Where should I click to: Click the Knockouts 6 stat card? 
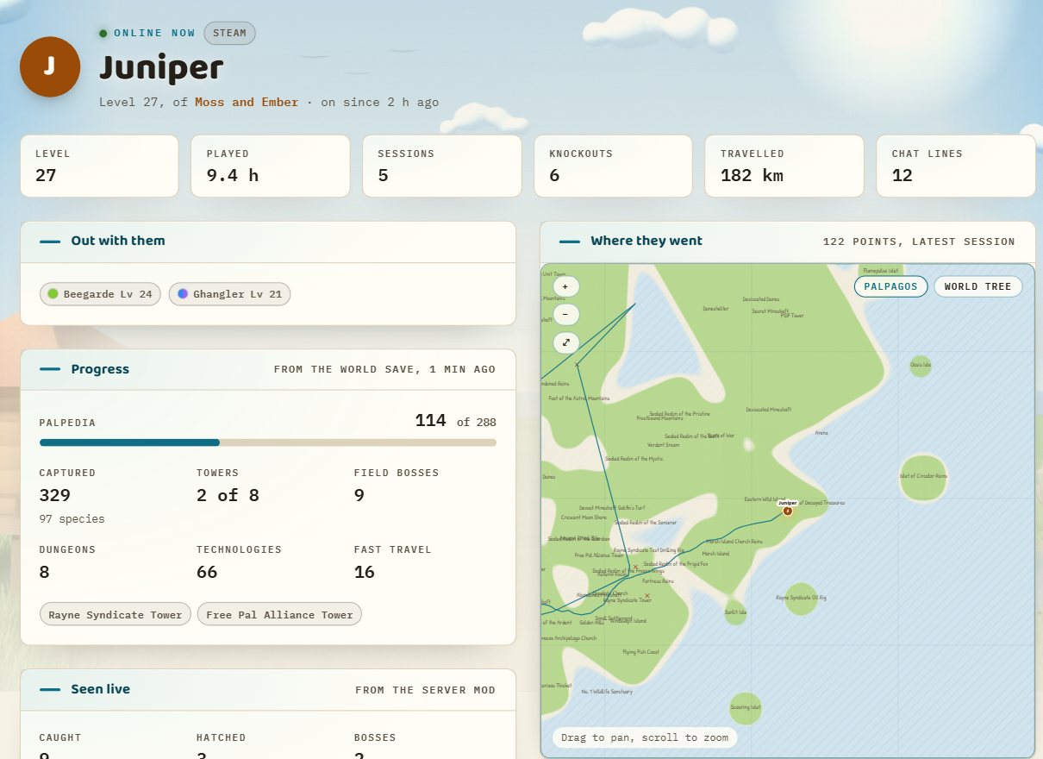tap(613, 166)
